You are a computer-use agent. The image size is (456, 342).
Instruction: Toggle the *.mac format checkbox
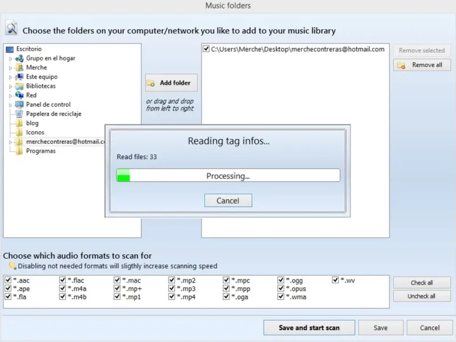point(117,280)
